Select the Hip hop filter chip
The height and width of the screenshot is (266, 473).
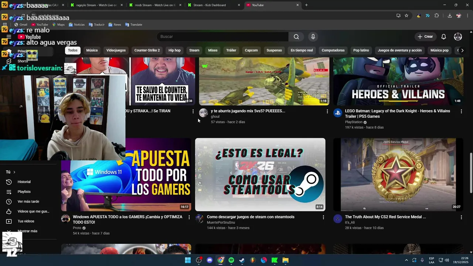[174, 50]
